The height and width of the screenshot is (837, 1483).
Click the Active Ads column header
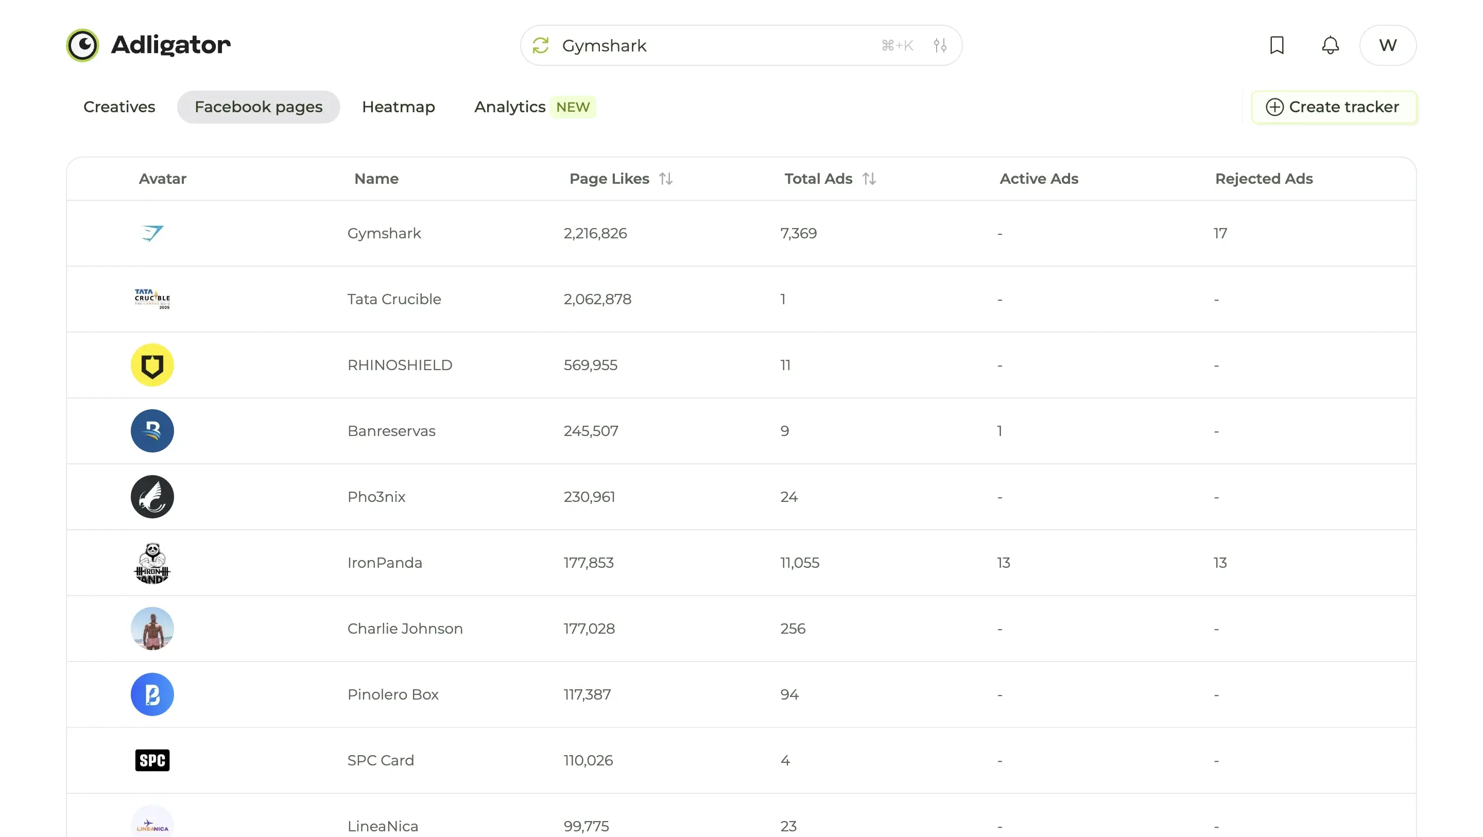(x=1039, y=179)
